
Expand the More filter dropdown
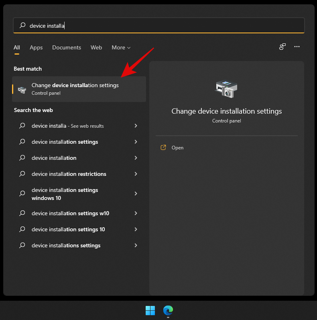point(121,47)
